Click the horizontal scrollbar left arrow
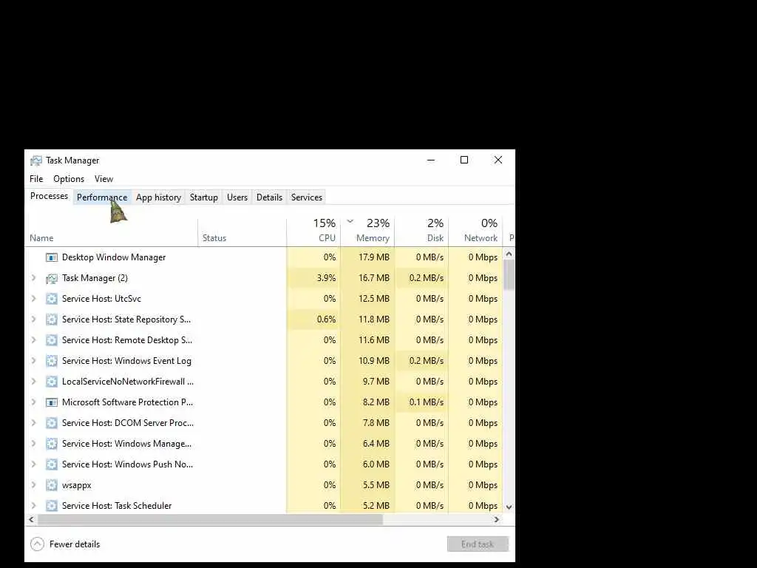Image resolution: width=757 pixels, height=568 pixels. [x=31, y=520]
